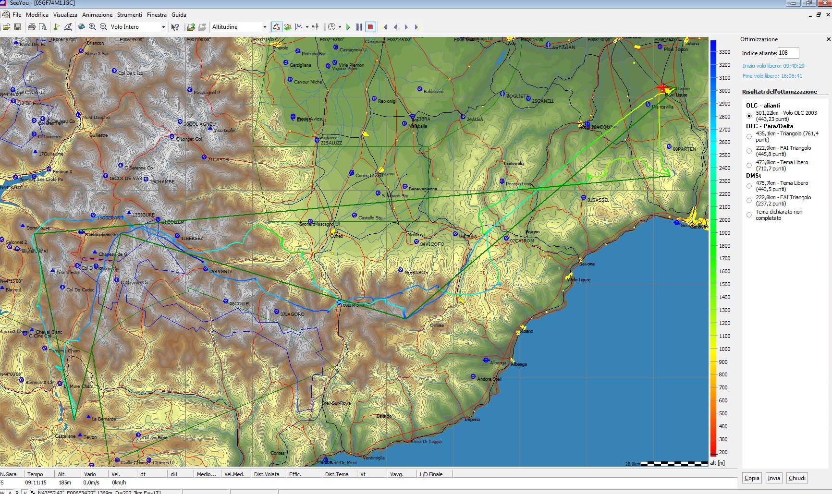Select the 435,1km Triangolo radio option
832x494 pixels.
749,137
